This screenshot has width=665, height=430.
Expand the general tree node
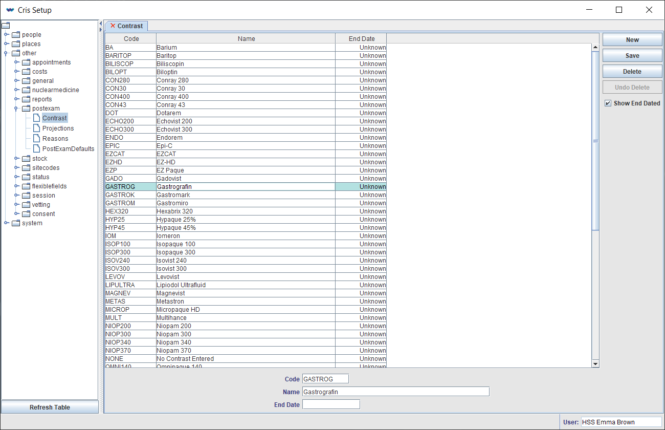point(16,81)
